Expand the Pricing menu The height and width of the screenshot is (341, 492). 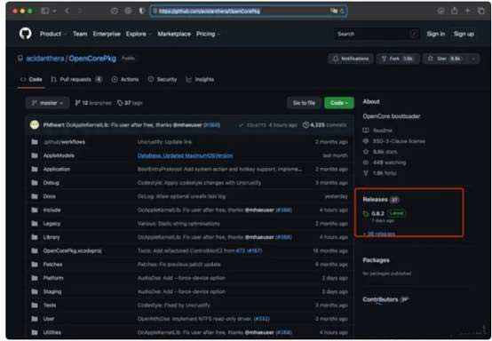click(x=208, y=34)
